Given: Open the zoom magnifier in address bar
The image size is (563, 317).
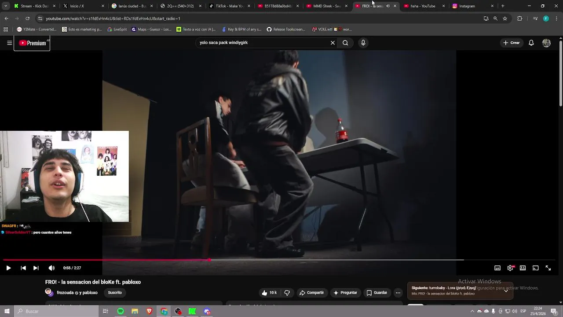Looking at the screenshot, I should [495, 18].
